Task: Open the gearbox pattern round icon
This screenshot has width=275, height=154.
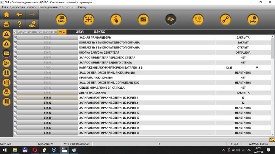Action: click(89, 19)
